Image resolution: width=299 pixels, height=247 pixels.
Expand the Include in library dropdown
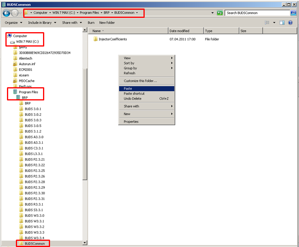pos(42,23)
